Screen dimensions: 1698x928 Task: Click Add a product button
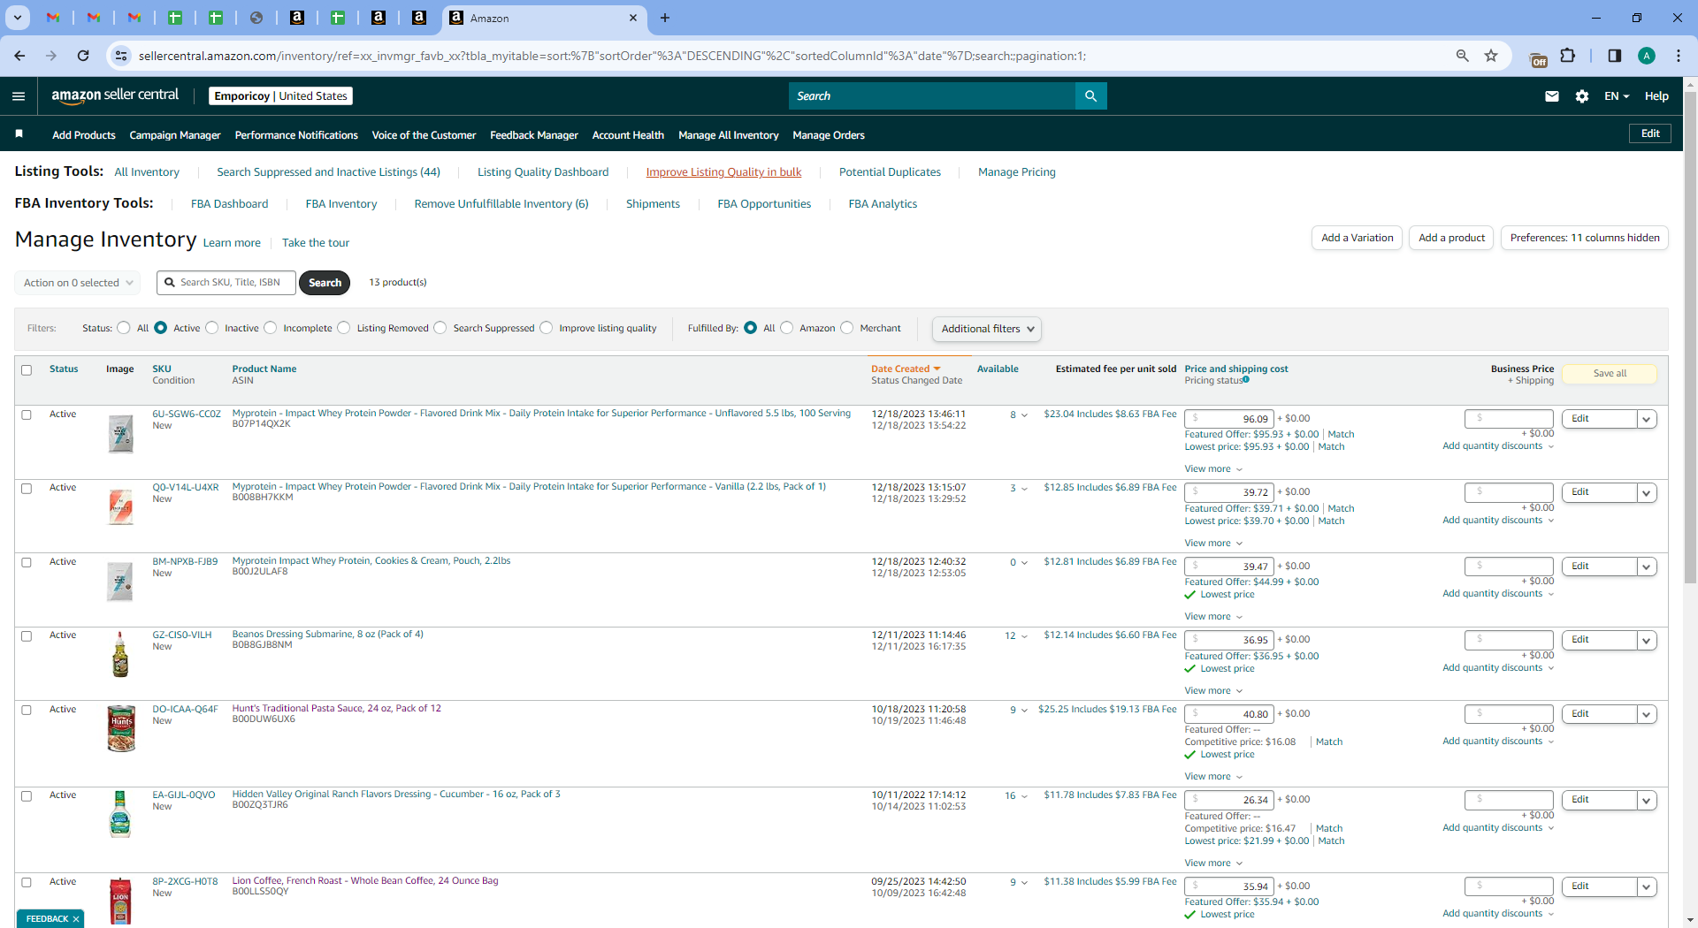click(1452, 238)
